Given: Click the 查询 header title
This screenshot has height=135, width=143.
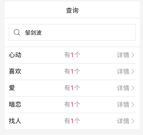Looking at the screenshot, I should [72, 10].
